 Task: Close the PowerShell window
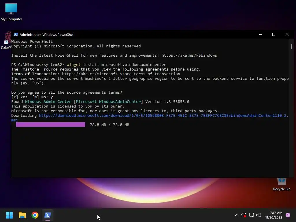(287, 34)
